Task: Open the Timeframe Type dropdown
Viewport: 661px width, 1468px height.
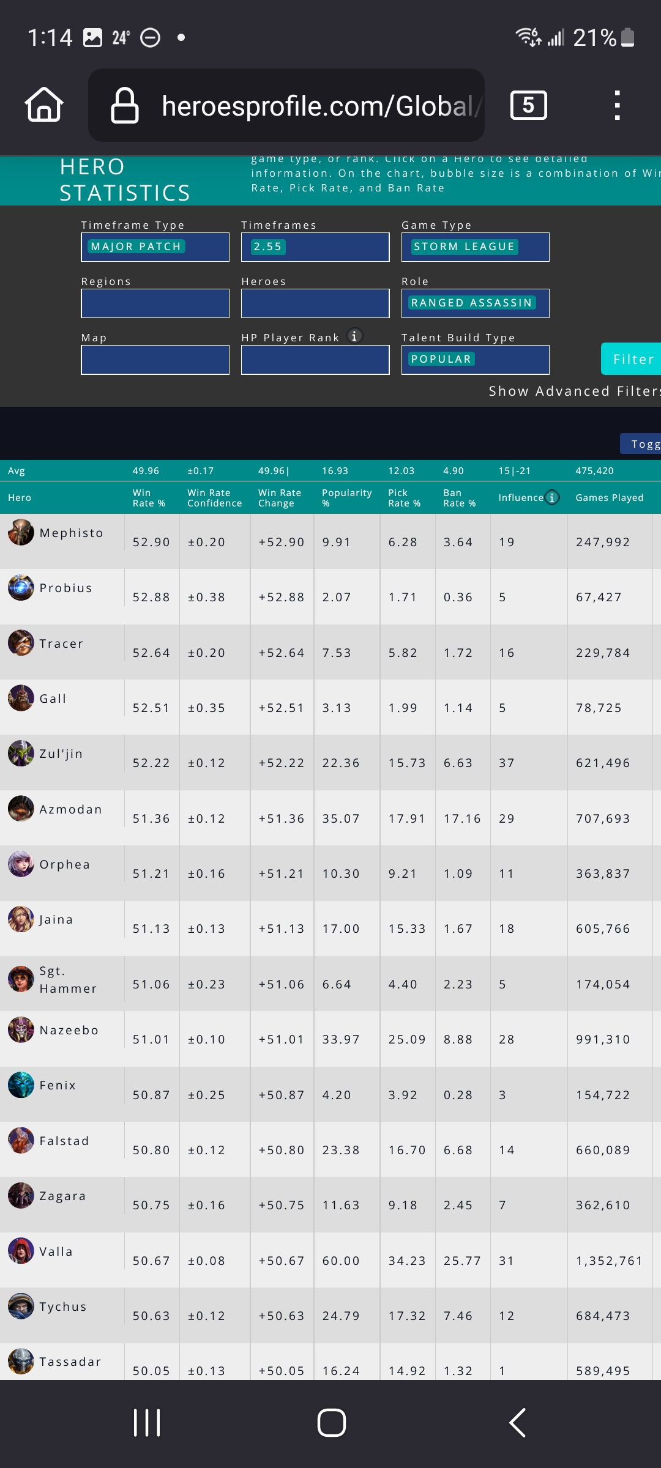Action: [155, 247]
